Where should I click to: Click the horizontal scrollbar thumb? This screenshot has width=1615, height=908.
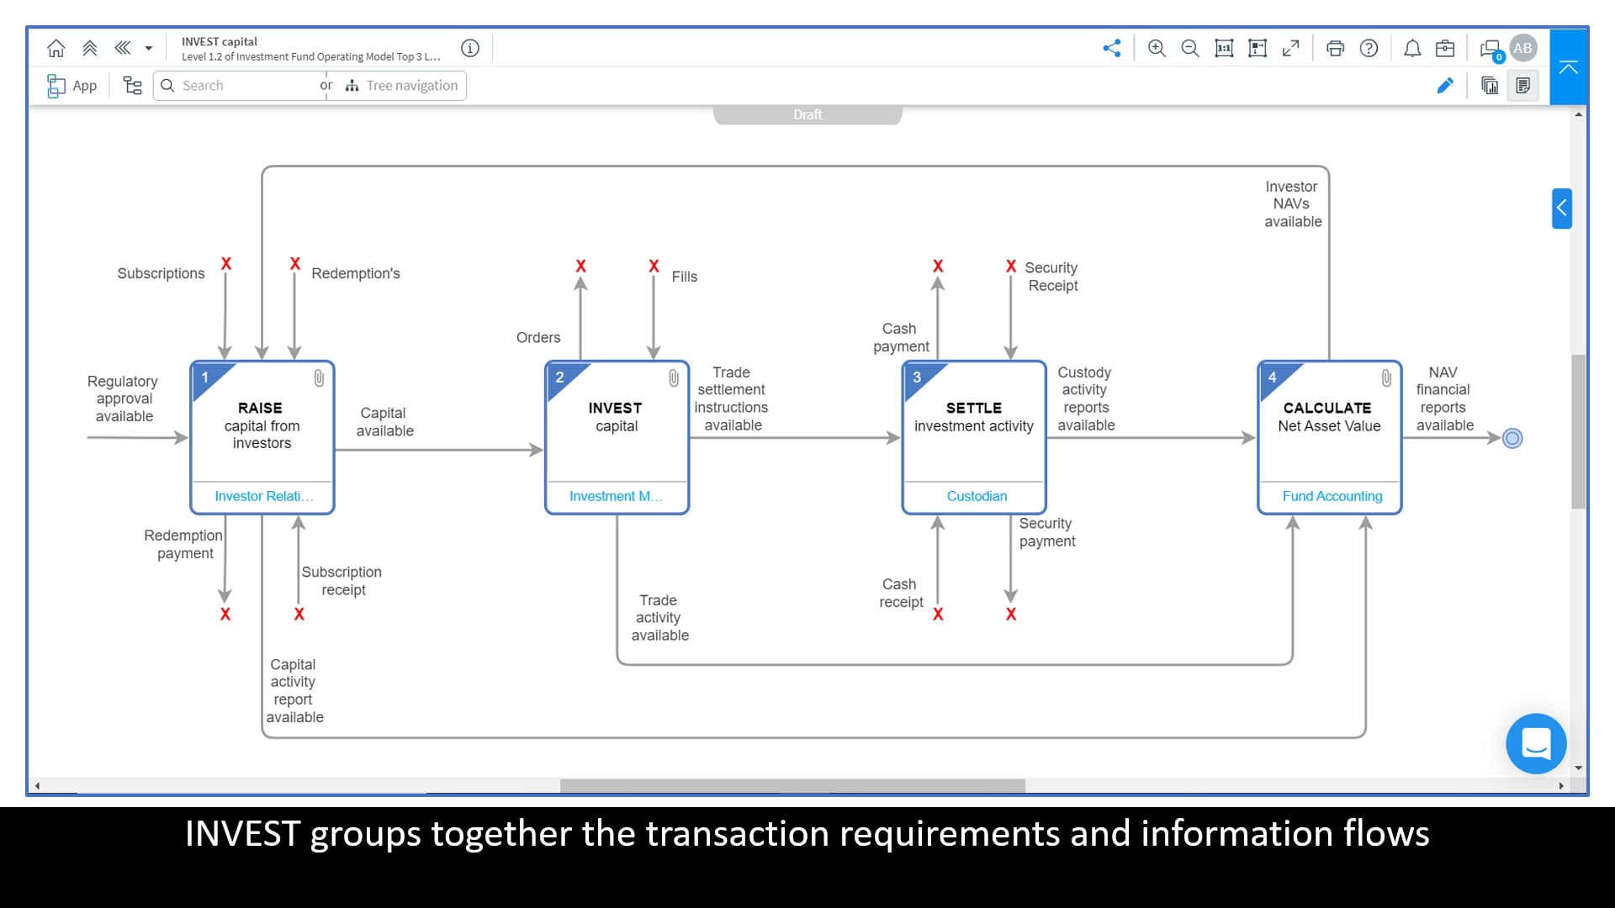coord(792,786)
